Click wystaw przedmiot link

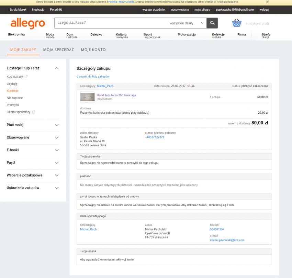(154, 10)
